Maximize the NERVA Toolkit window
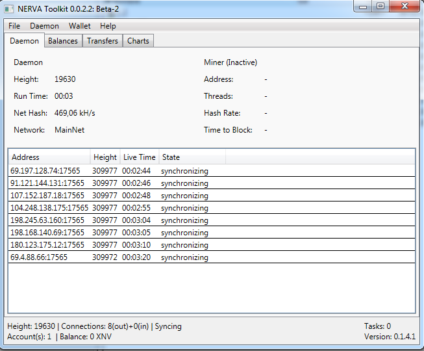This screenshot has width=424, height=351. click(x=380, y=6)
